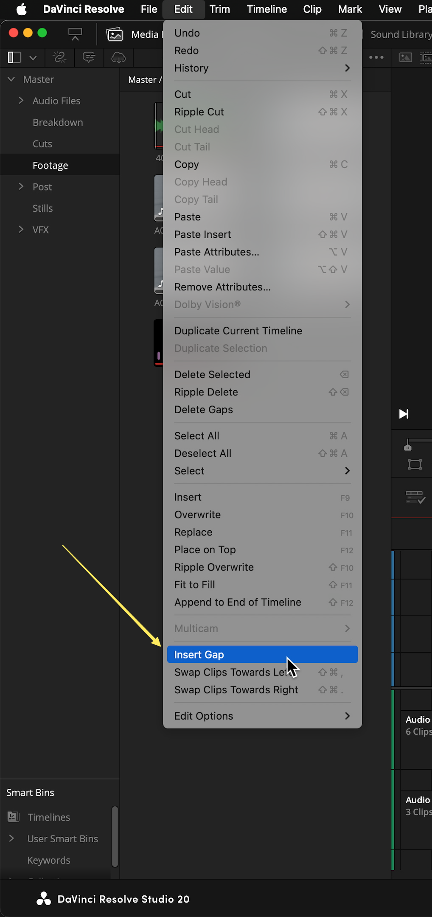The image size is (432, 917).
Task: Open the Mark menu
Action: click(x=350, y=9)
